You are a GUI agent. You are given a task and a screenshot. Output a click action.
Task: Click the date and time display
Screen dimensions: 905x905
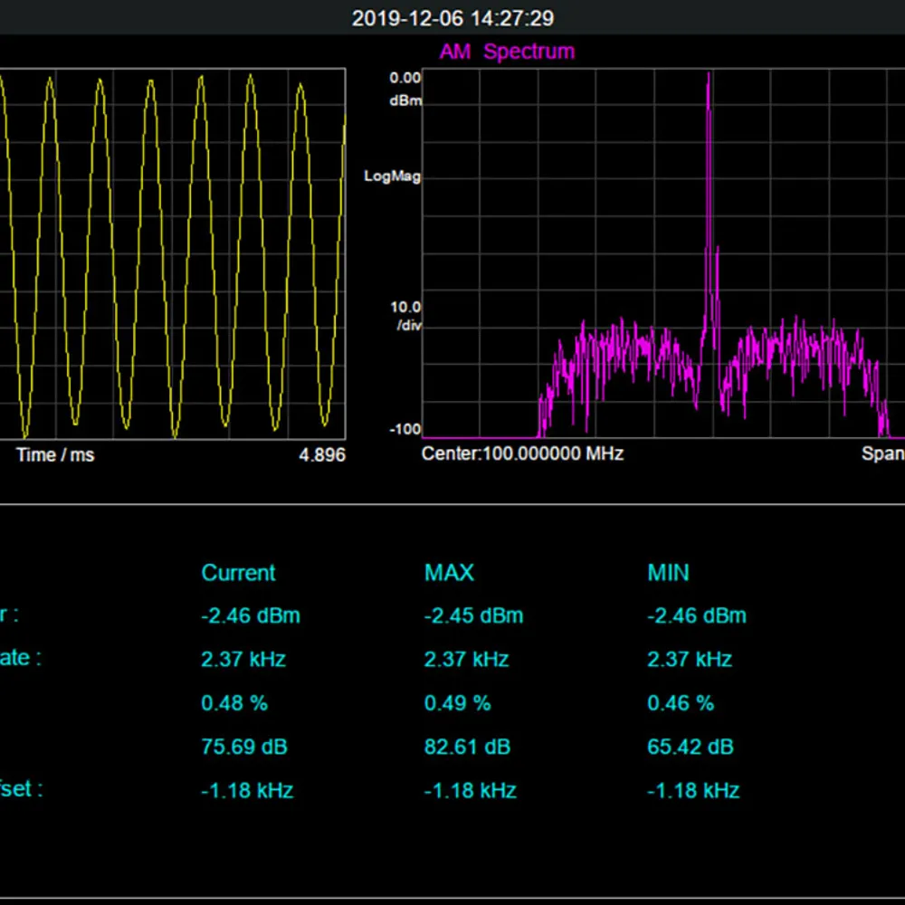(452, 18)
